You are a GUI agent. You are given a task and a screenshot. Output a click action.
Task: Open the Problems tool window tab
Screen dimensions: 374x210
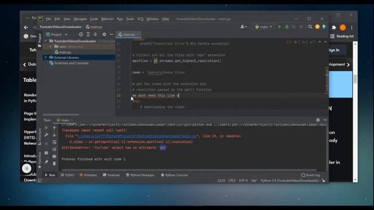click(x=88, y=175)
